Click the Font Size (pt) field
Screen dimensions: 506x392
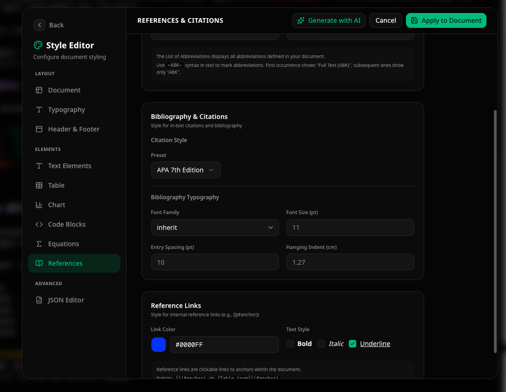[x=350, y=228]
